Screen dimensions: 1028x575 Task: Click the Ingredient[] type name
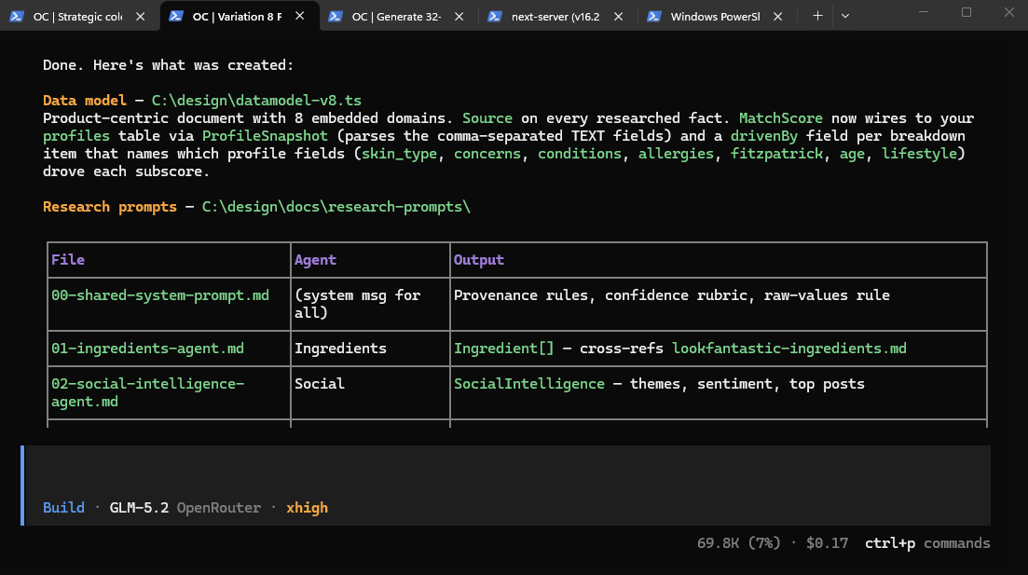[503, 349]
